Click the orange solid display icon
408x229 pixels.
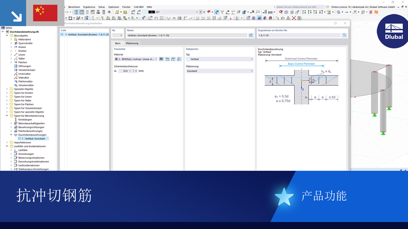pyautogui.click(x=376, y=12)
